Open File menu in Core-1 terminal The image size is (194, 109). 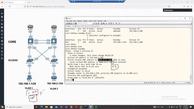point(67,21)
